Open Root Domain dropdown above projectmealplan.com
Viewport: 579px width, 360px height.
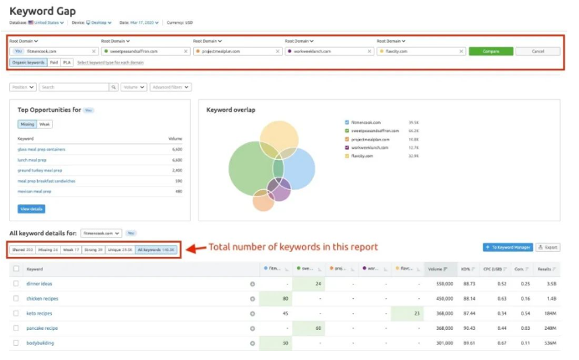208,41
